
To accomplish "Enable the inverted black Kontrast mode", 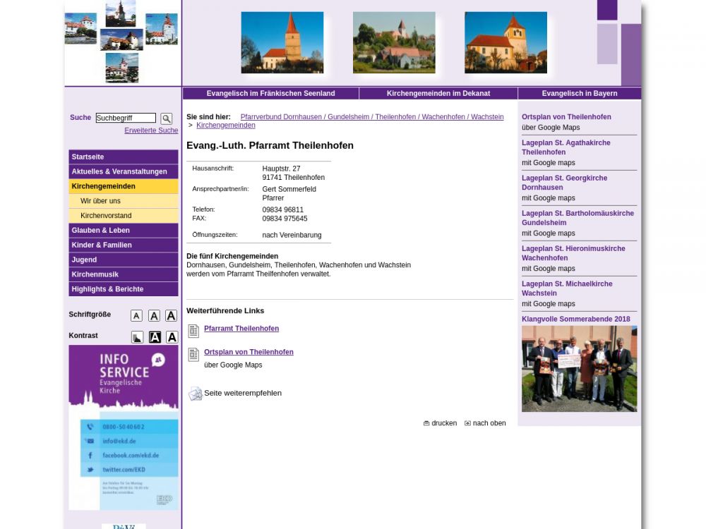I will coord(155,337).
